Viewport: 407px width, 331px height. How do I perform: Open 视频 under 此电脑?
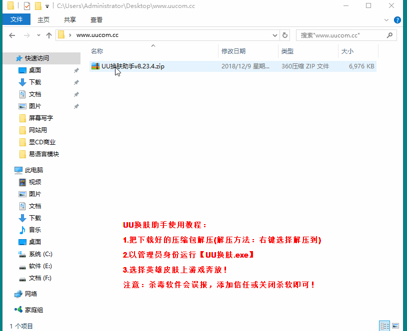35,182
